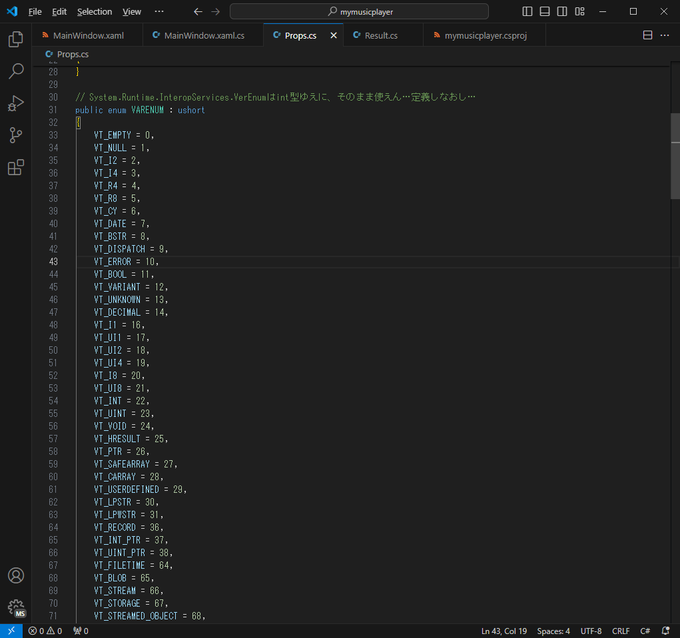Change encoding via UTF-8

pos(591,631)
